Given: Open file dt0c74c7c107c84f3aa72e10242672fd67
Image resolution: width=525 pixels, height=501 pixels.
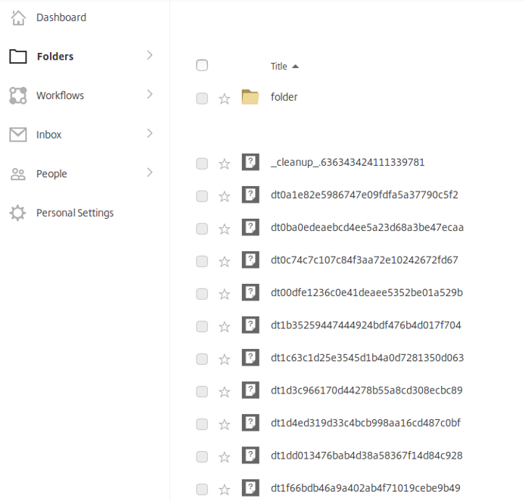Looking at the screenshot, I should (365, 260).
